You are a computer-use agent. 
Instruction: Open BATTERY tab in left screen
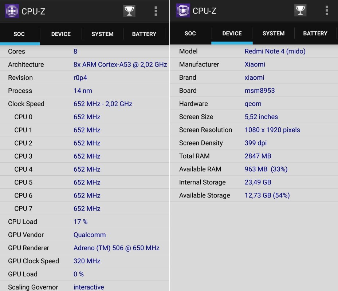click(x=144, y=34)
